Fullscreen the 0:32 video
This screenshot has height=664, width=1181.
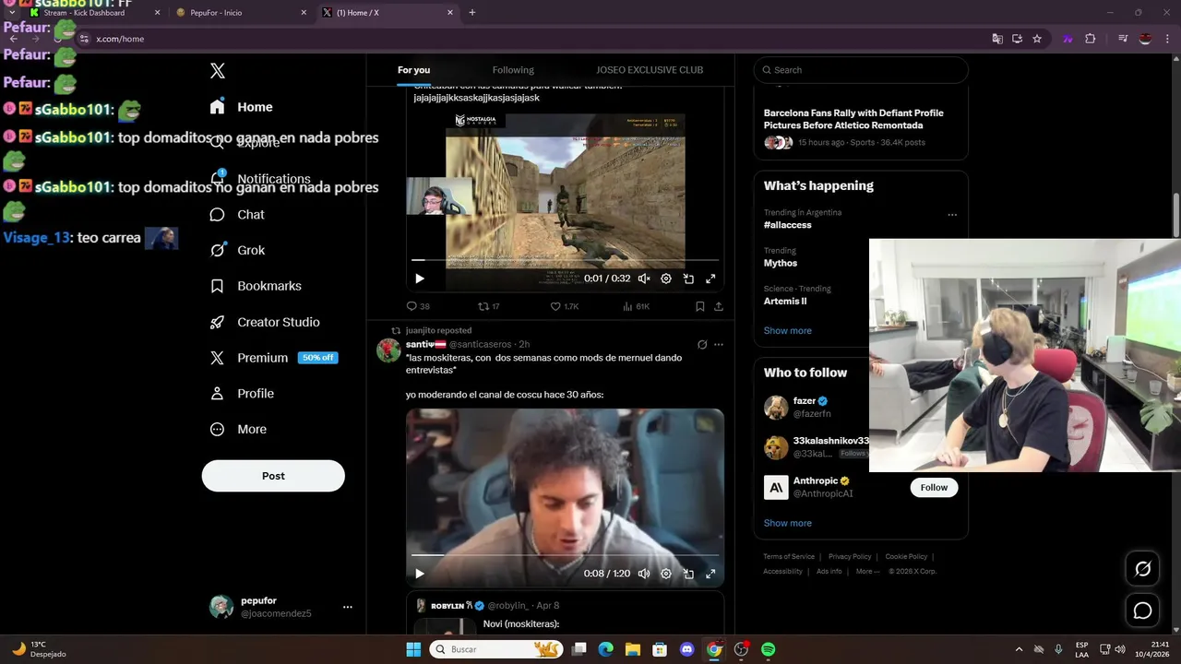click(710, 279)
